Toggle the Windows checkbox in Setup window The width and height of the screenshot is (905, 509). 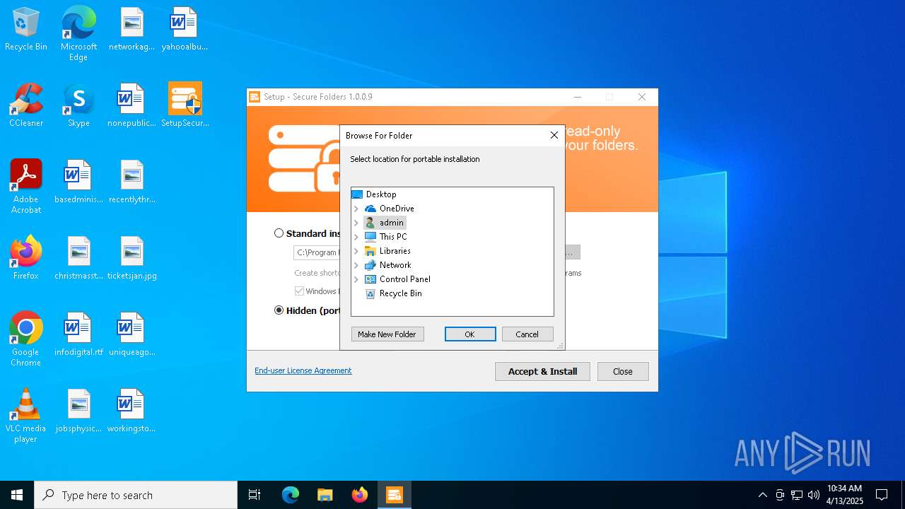click(x=300, y=291)
